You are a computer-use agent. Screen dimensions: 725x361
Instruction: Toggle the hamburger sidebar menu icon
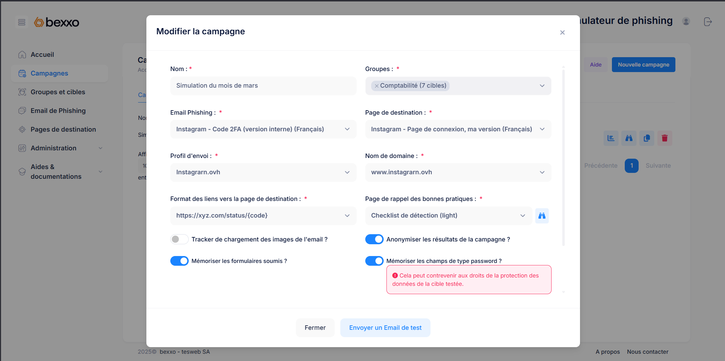tap(22, 22)
